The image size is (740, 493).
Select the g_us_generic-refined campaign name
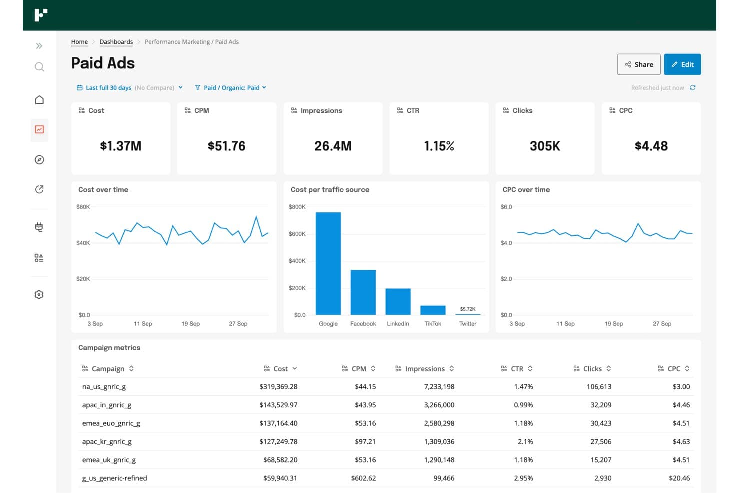click(x=115, y=478)
